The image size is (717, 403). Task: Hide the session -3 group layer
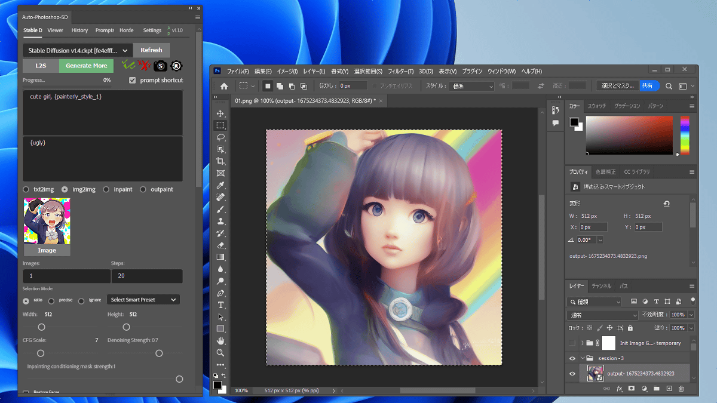pyautogui.click(x=572, y=358)
